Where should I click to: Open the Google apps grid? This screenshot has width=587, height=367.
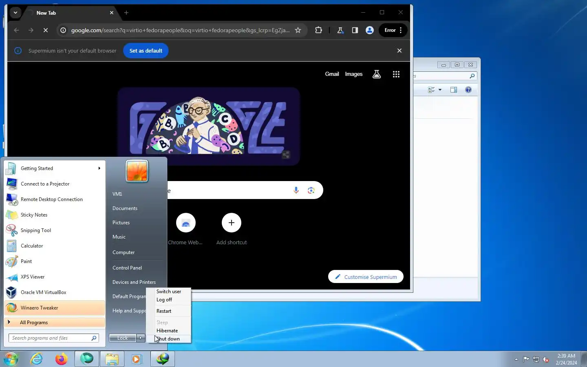tap(396, 74)
